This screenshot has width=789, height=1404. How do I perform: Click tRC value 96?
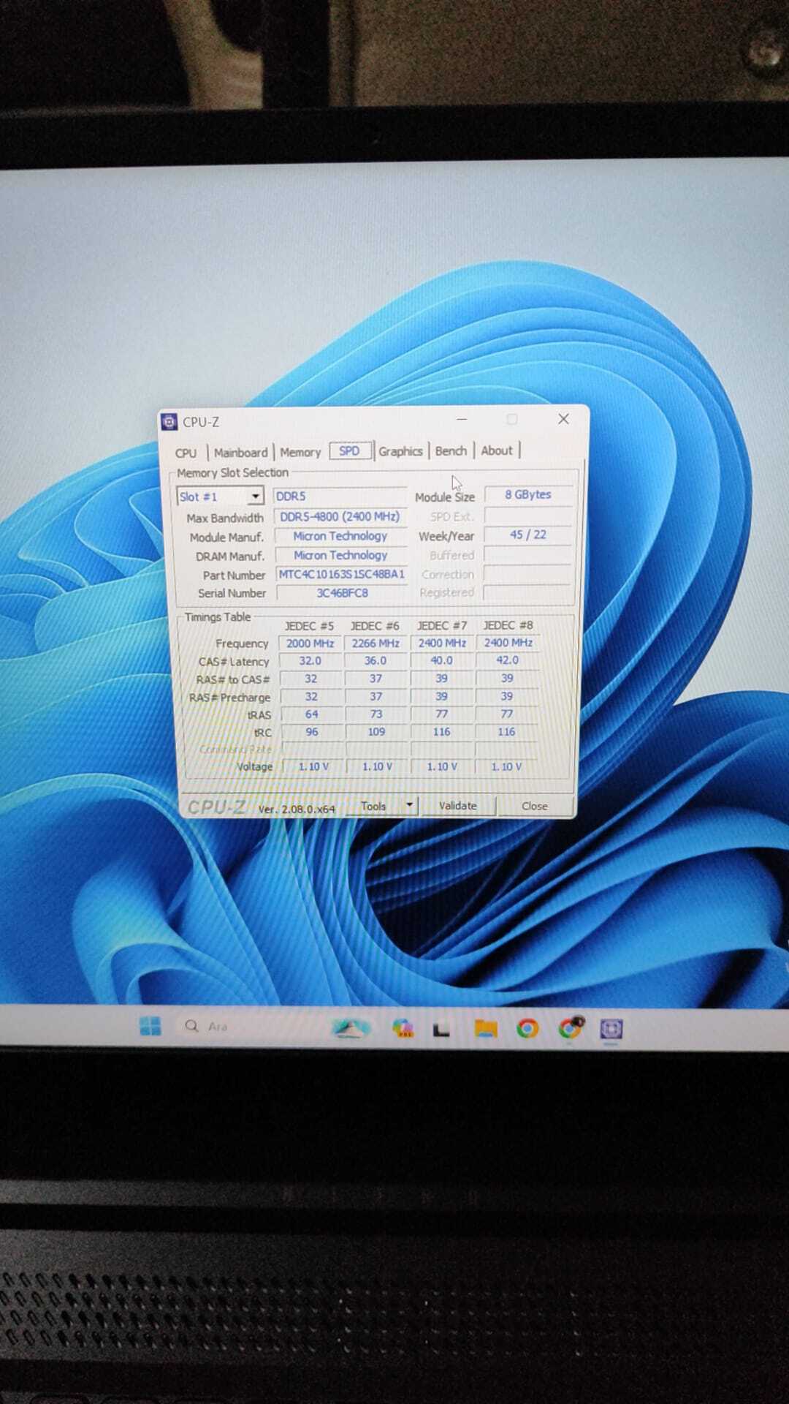(312, 731)
